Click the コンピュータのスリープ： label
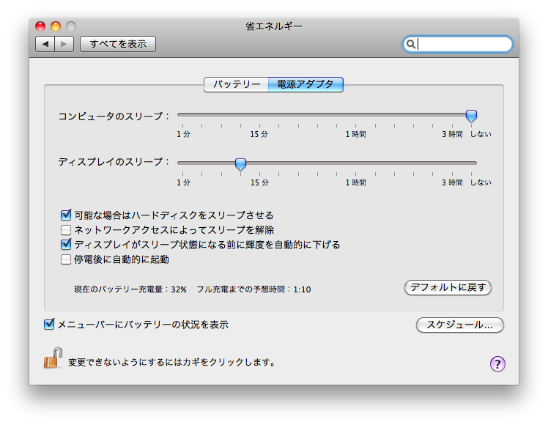548x425 pixels. (x=114, y=116)
